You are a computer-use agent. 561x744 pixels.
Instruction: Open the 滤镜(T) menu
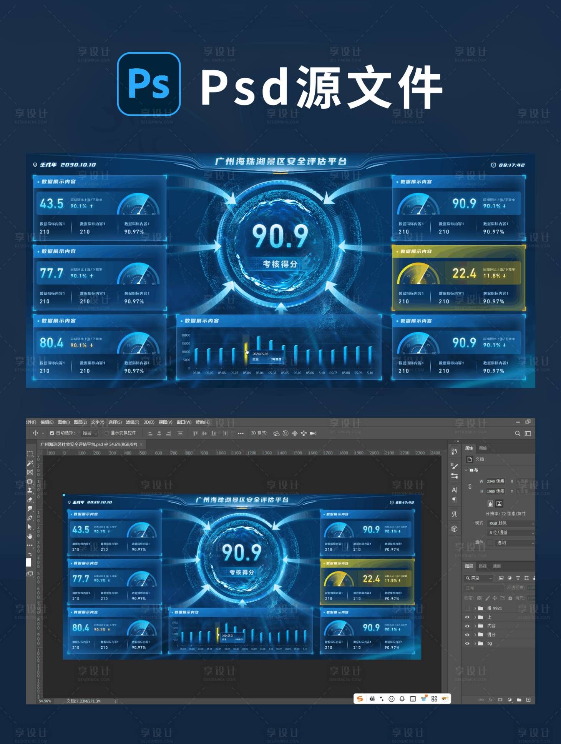pos(133,422)
